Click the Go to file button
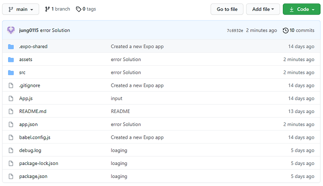This screenshot has height=186, width=323. click(x=227, y=9)
